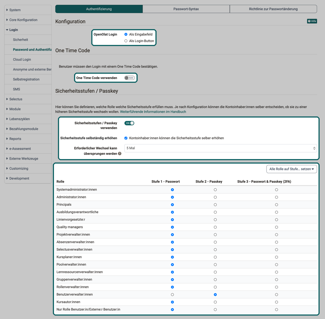Uncheck Kontoinhaber:innen können die Sicherheitsstufe selber erhöhen
This screenshot has width=325, height=319.
coord(126,138)
